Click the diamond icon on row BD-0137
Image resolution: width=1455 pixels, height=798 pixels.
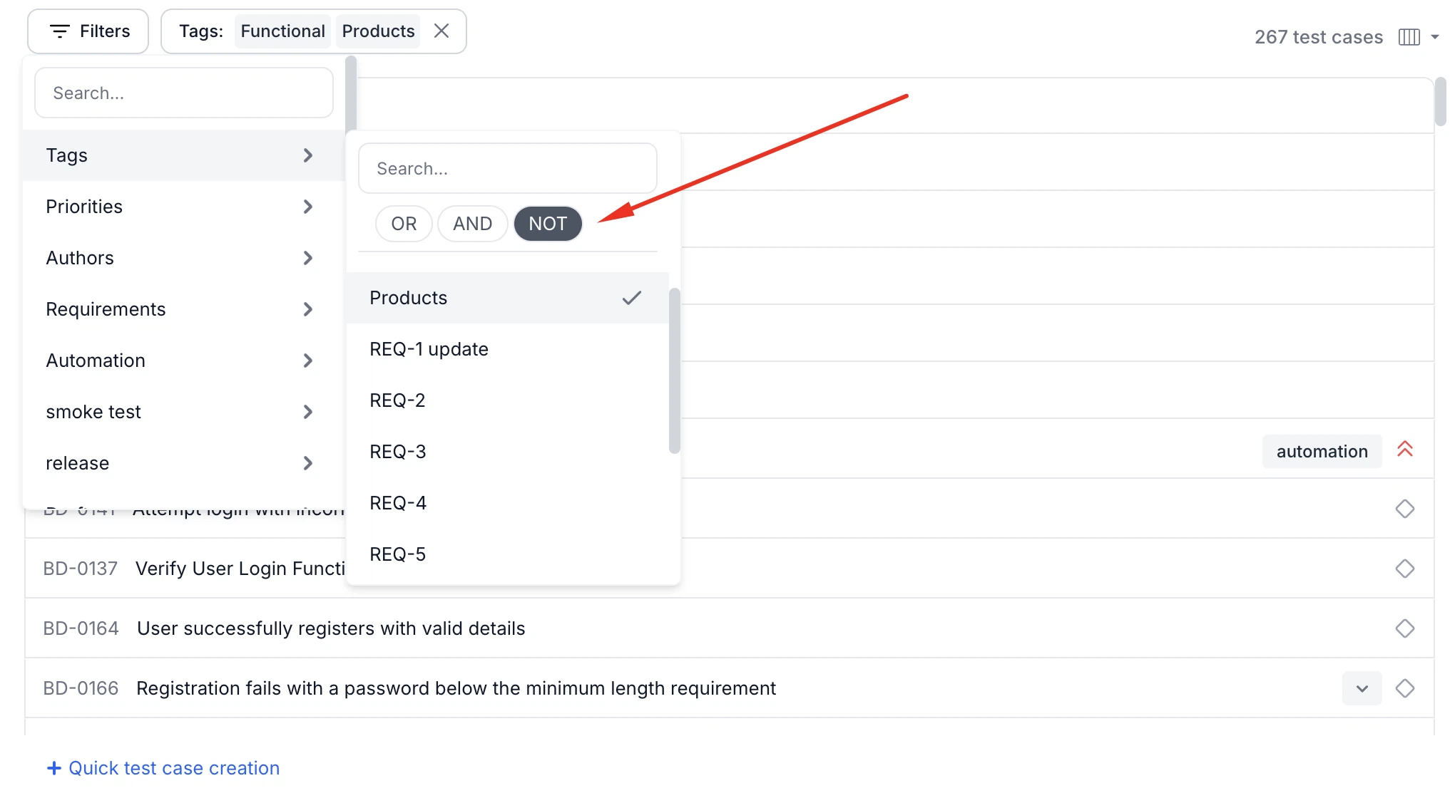pos(1405,569)
